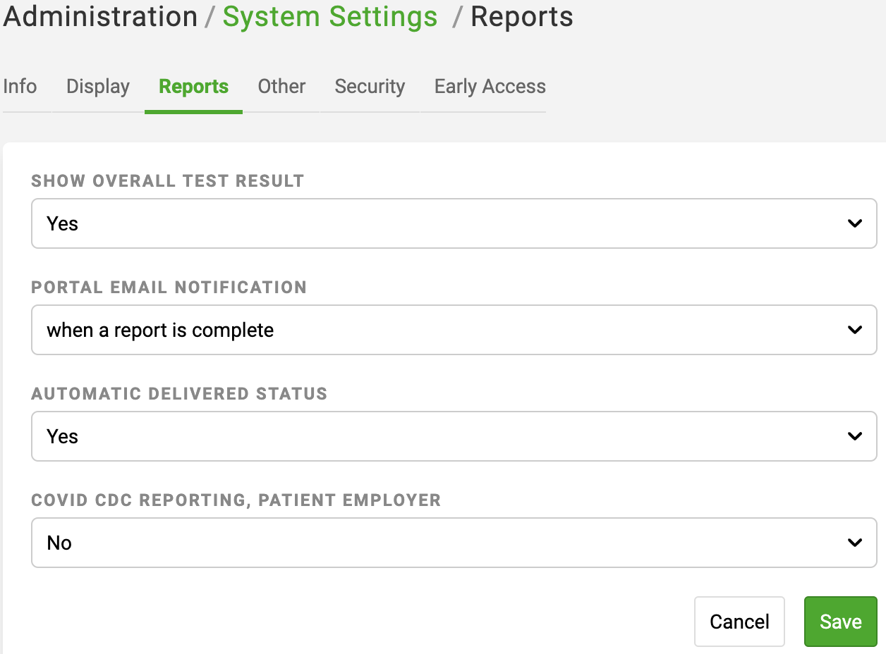Select the Reports tab
The width and height of the screenshot is (886, 654).
(193, 87)
